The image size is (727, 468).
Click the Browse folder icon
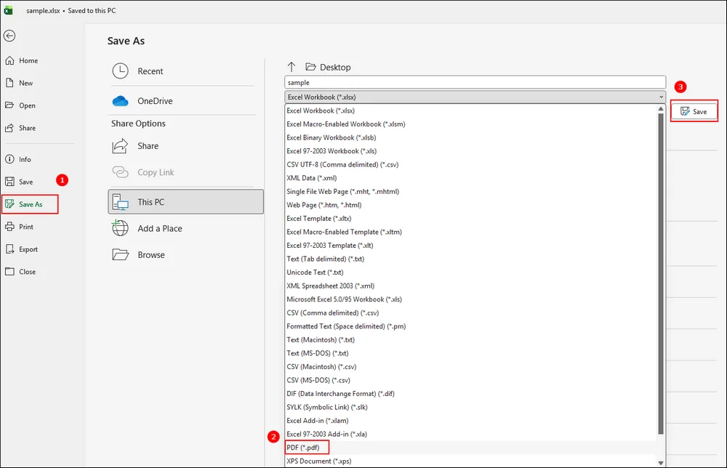121,255
